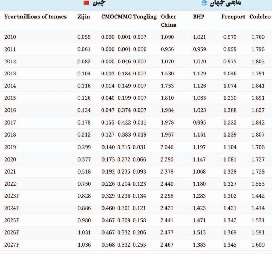272x254 pixels.
Task: Click Zijin value 0.750 for 2022
Action: [x=84, y=184]
